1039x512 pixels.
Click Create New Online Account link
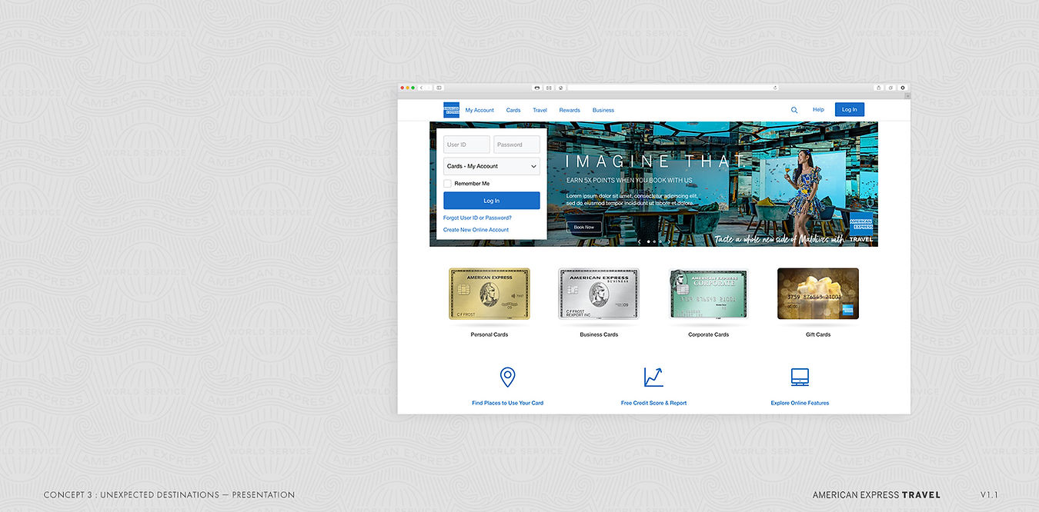click(476, 230)
